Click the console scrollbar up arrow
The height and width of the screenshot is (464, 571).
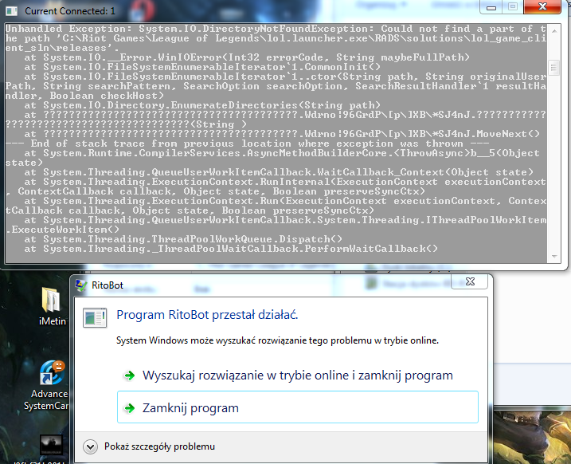click(554, 31)
